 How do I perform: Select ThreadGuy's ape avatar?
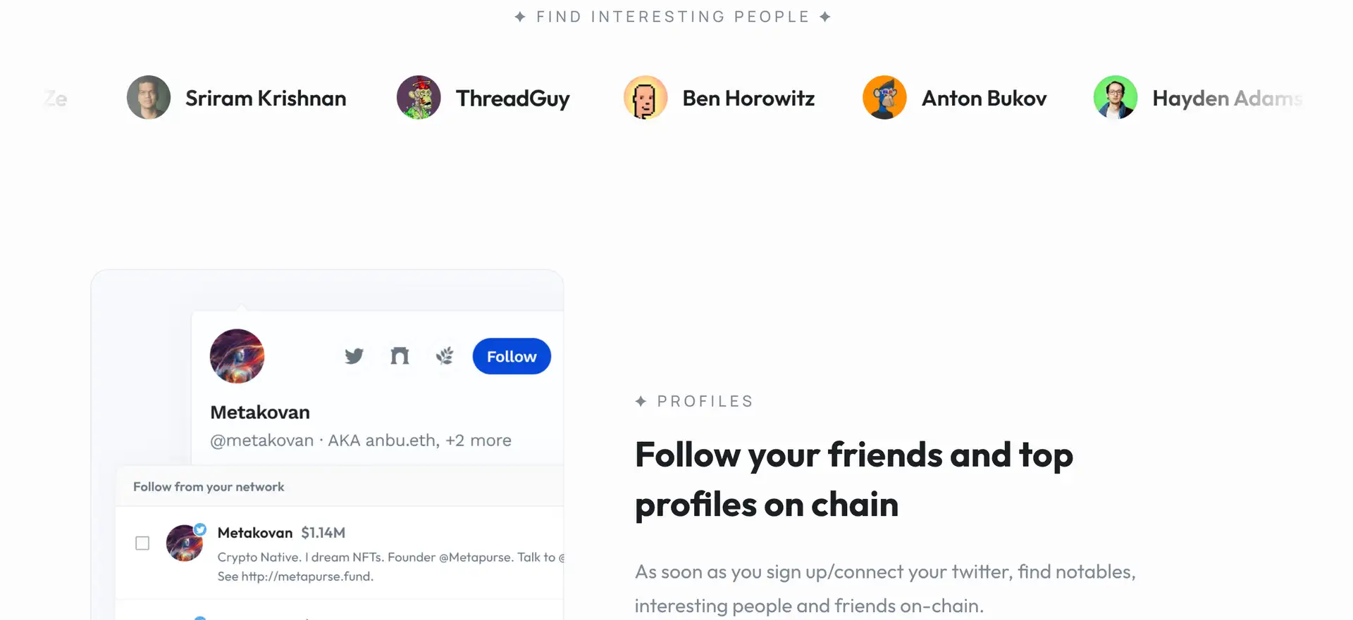pyautogui.click(x=419, y=98)
